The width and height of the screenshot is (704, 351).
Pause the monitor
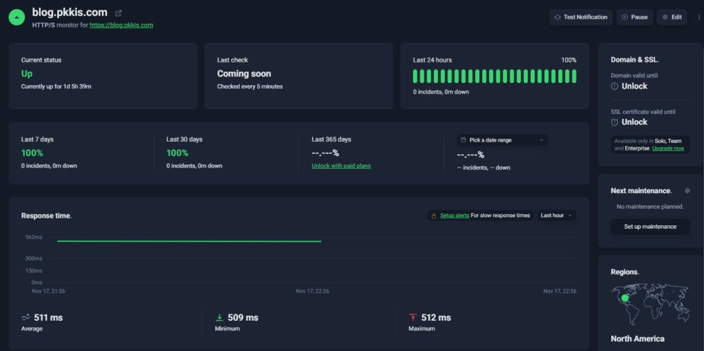coord(634,17)
